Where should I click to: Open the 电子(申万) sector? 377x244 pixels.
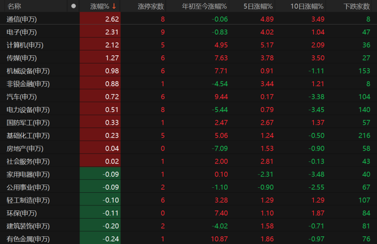pos(22,32)
